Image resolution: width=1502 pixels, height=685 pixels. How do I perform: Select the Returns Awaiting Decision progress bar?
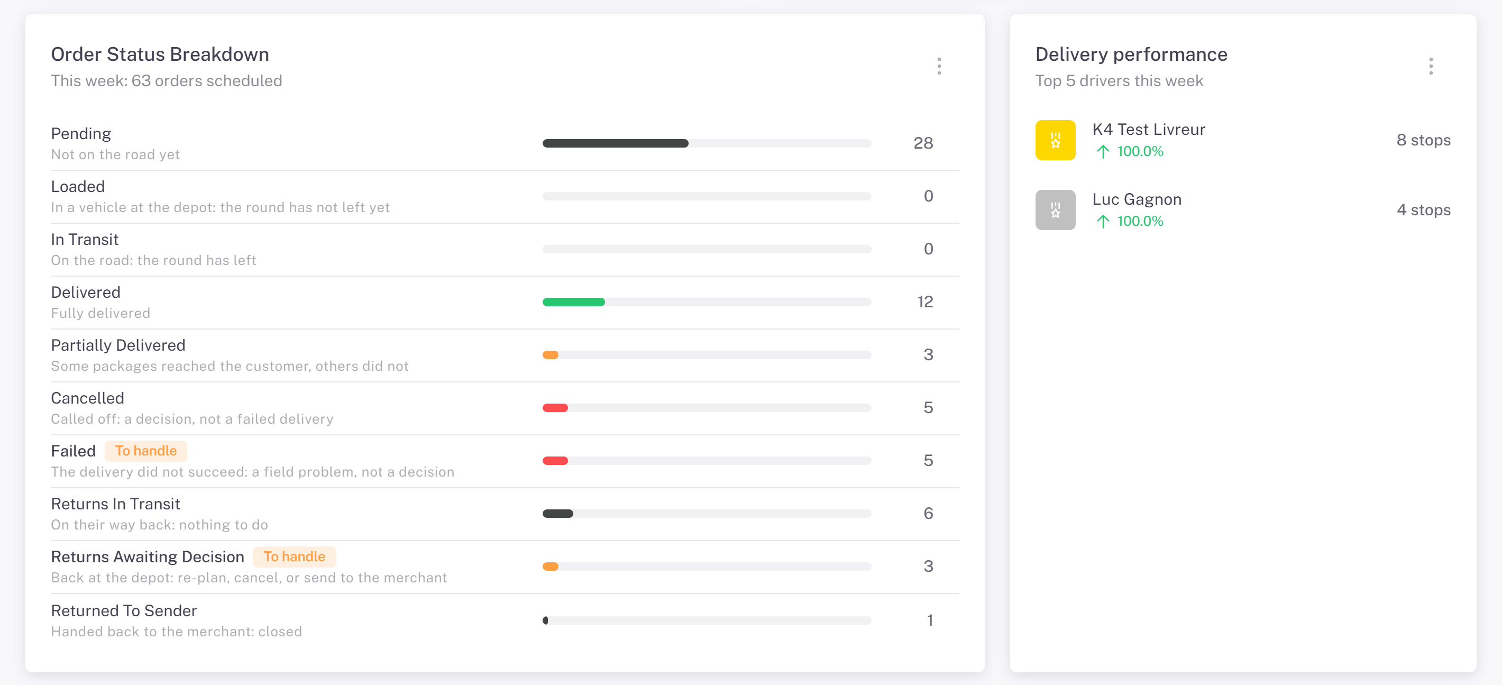coord(706,567)
